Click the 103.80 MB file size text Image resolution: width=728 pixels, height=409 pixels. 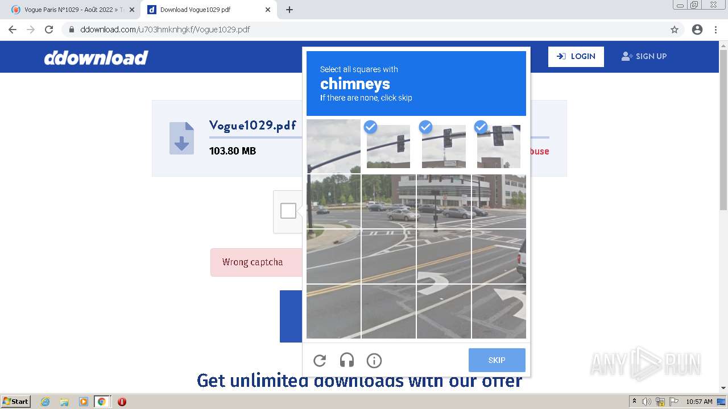click(x=233, y=151)
